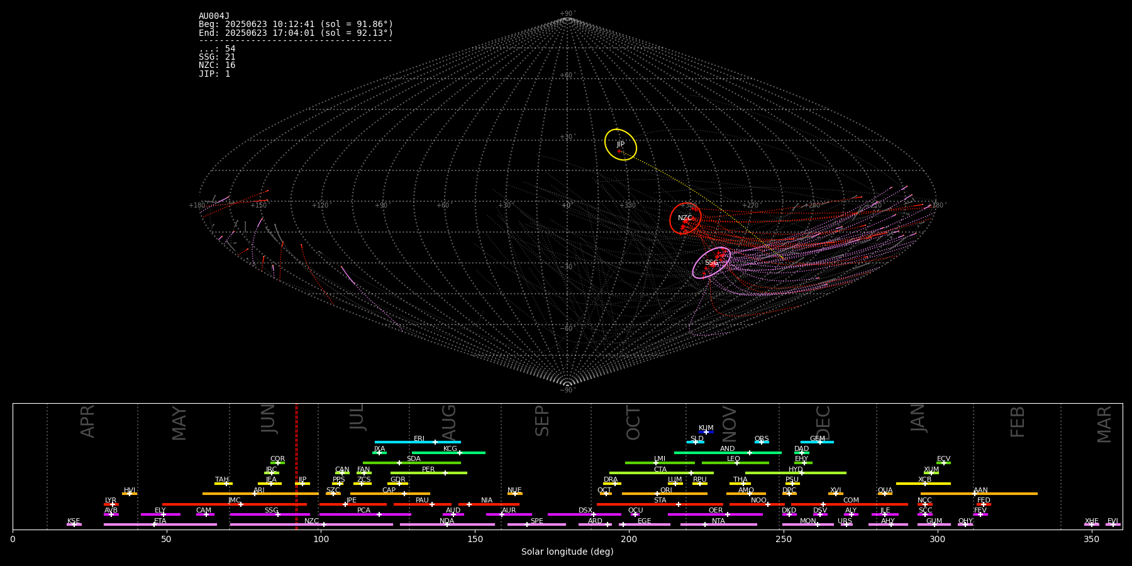Select the KUM shower bar in timeline
1132x566 pixels.
pos(706,432)
